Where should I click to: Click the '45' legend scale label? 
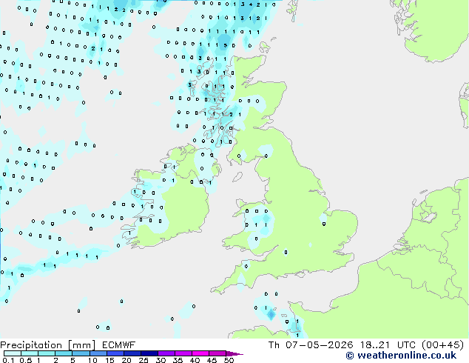click(212, 360)
